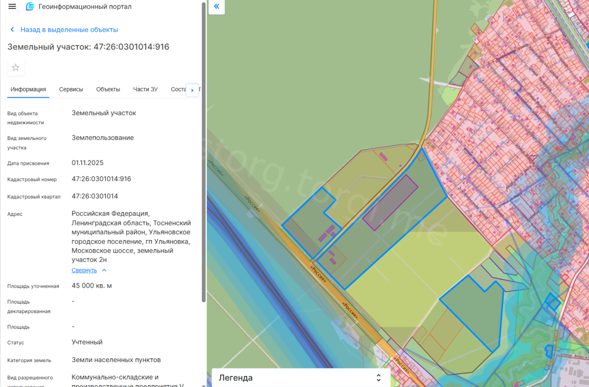Go back via 'Назад в выделенные объекты'
This screenshot has width=589, height=387.
click(x=69, y=30)
